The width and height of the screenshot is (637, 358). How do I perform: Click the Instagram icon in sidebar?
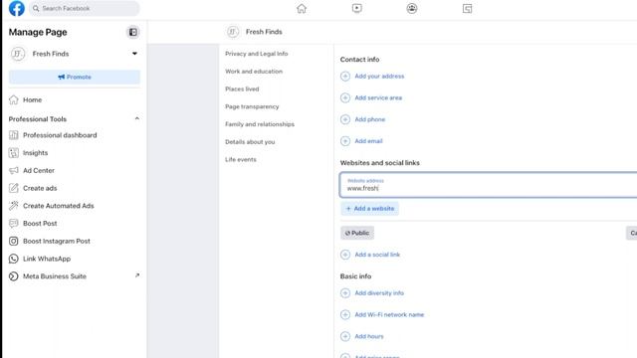[x=13, y=241]
